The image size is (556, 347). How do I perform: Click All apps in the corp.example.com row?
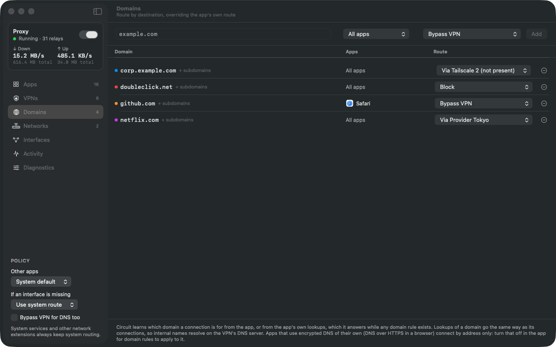tap(355, 70)
